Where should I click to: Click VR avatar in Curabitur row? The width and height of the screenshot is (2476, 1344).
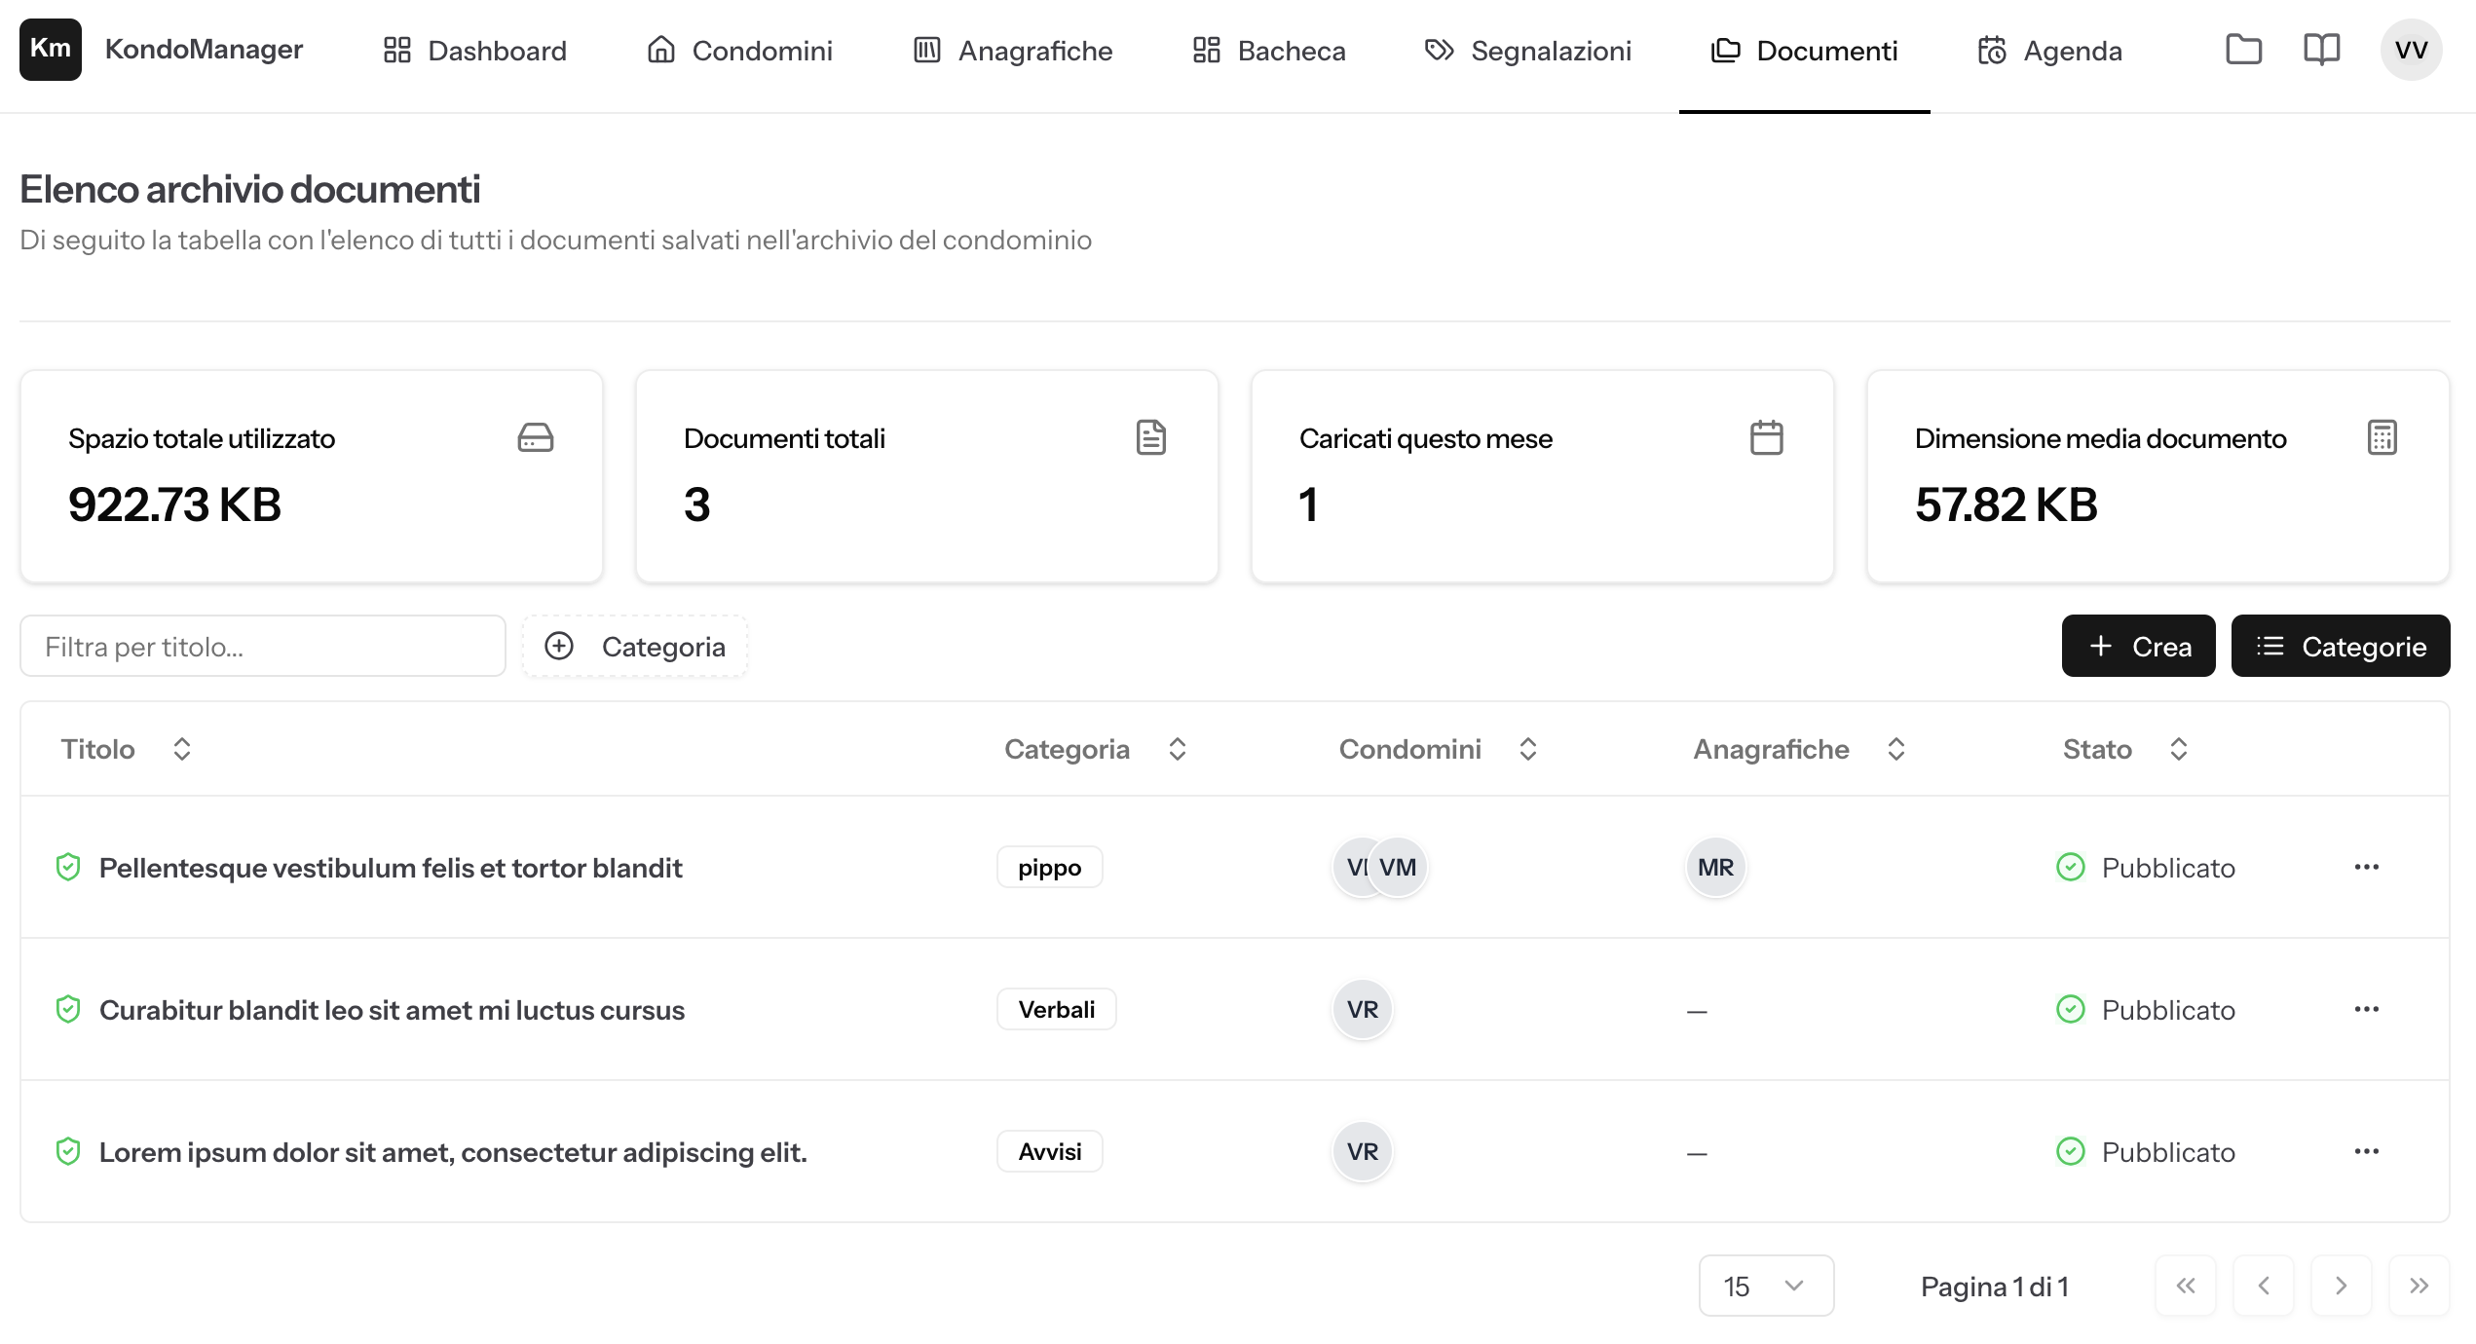[x=1362, y=1009]
